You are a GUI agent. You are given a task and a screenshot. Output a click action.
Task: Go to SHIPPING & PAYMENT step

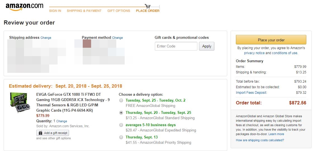pos(84,11)
